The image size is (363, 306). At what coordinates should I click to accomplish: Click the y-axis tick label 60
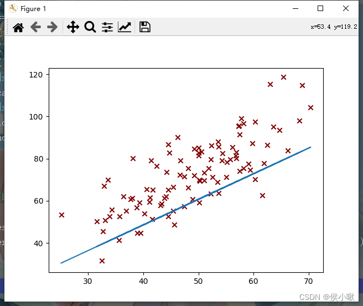(x=38, y=201)
